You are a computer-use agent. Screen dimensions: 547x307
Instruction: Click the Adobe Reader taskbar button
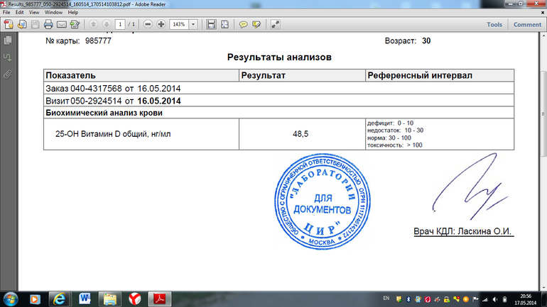tap(160, 299)
